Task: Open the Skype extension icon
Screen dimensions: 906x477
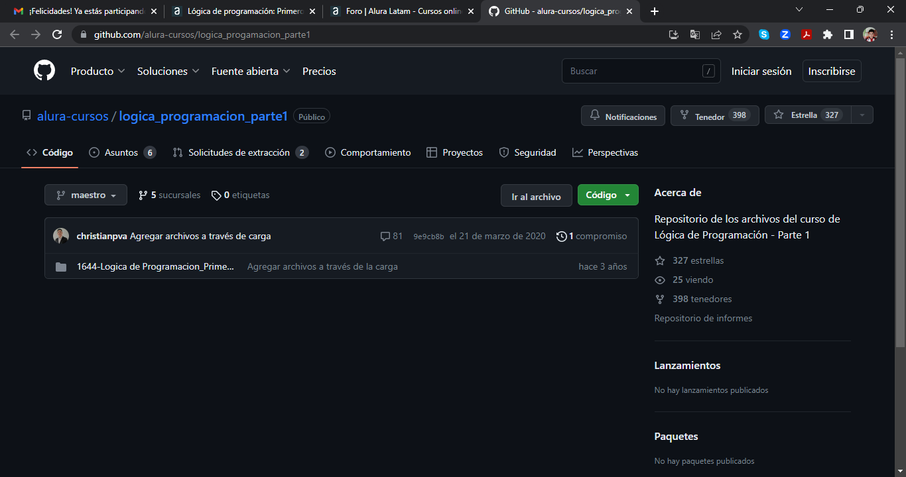Action: pos(764,34)
